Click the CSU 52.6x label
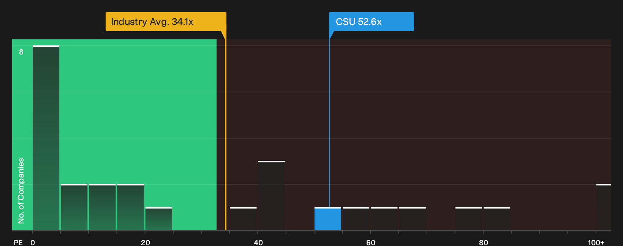 tap(371, 22)
